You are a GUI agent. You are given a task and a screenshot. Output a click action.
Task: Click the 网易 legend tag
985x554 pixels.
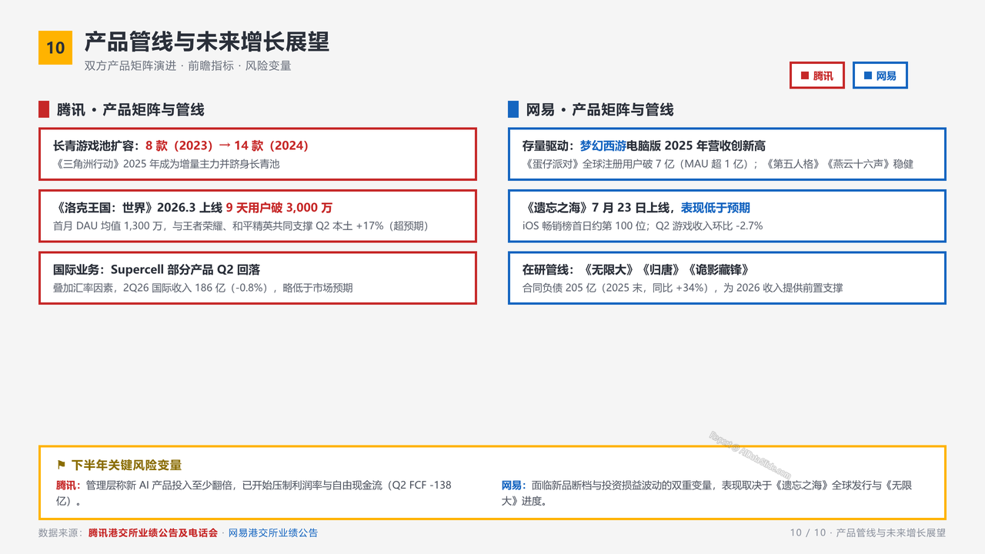pyautogui.click(x=880, y=75)
